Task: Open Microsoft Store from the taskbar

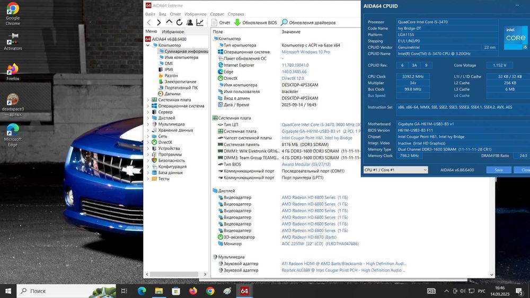Action: click(x=176, y=291)
